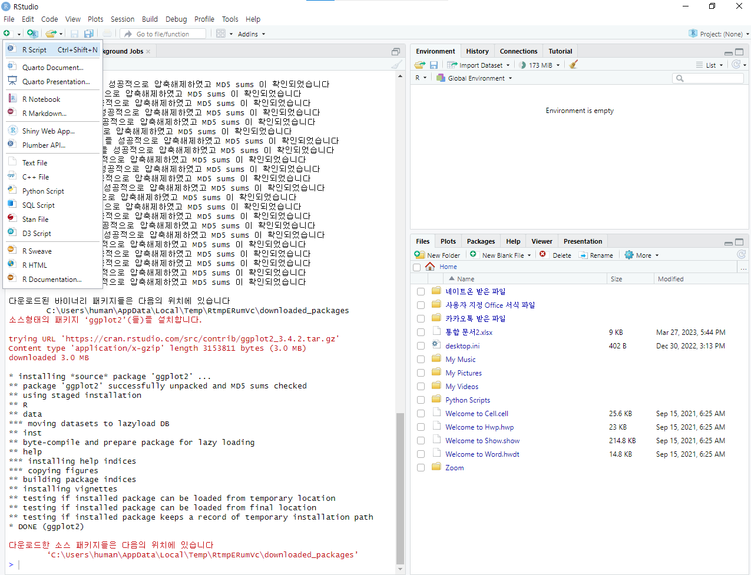Check the box for 네이트온 받은 파일 folder

(x=421, y=292)
